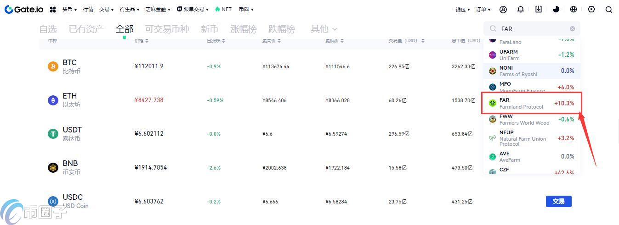
Task: Click the blue 交易 button for USDC
Action: pyautogui.click(x=558, y=201)
